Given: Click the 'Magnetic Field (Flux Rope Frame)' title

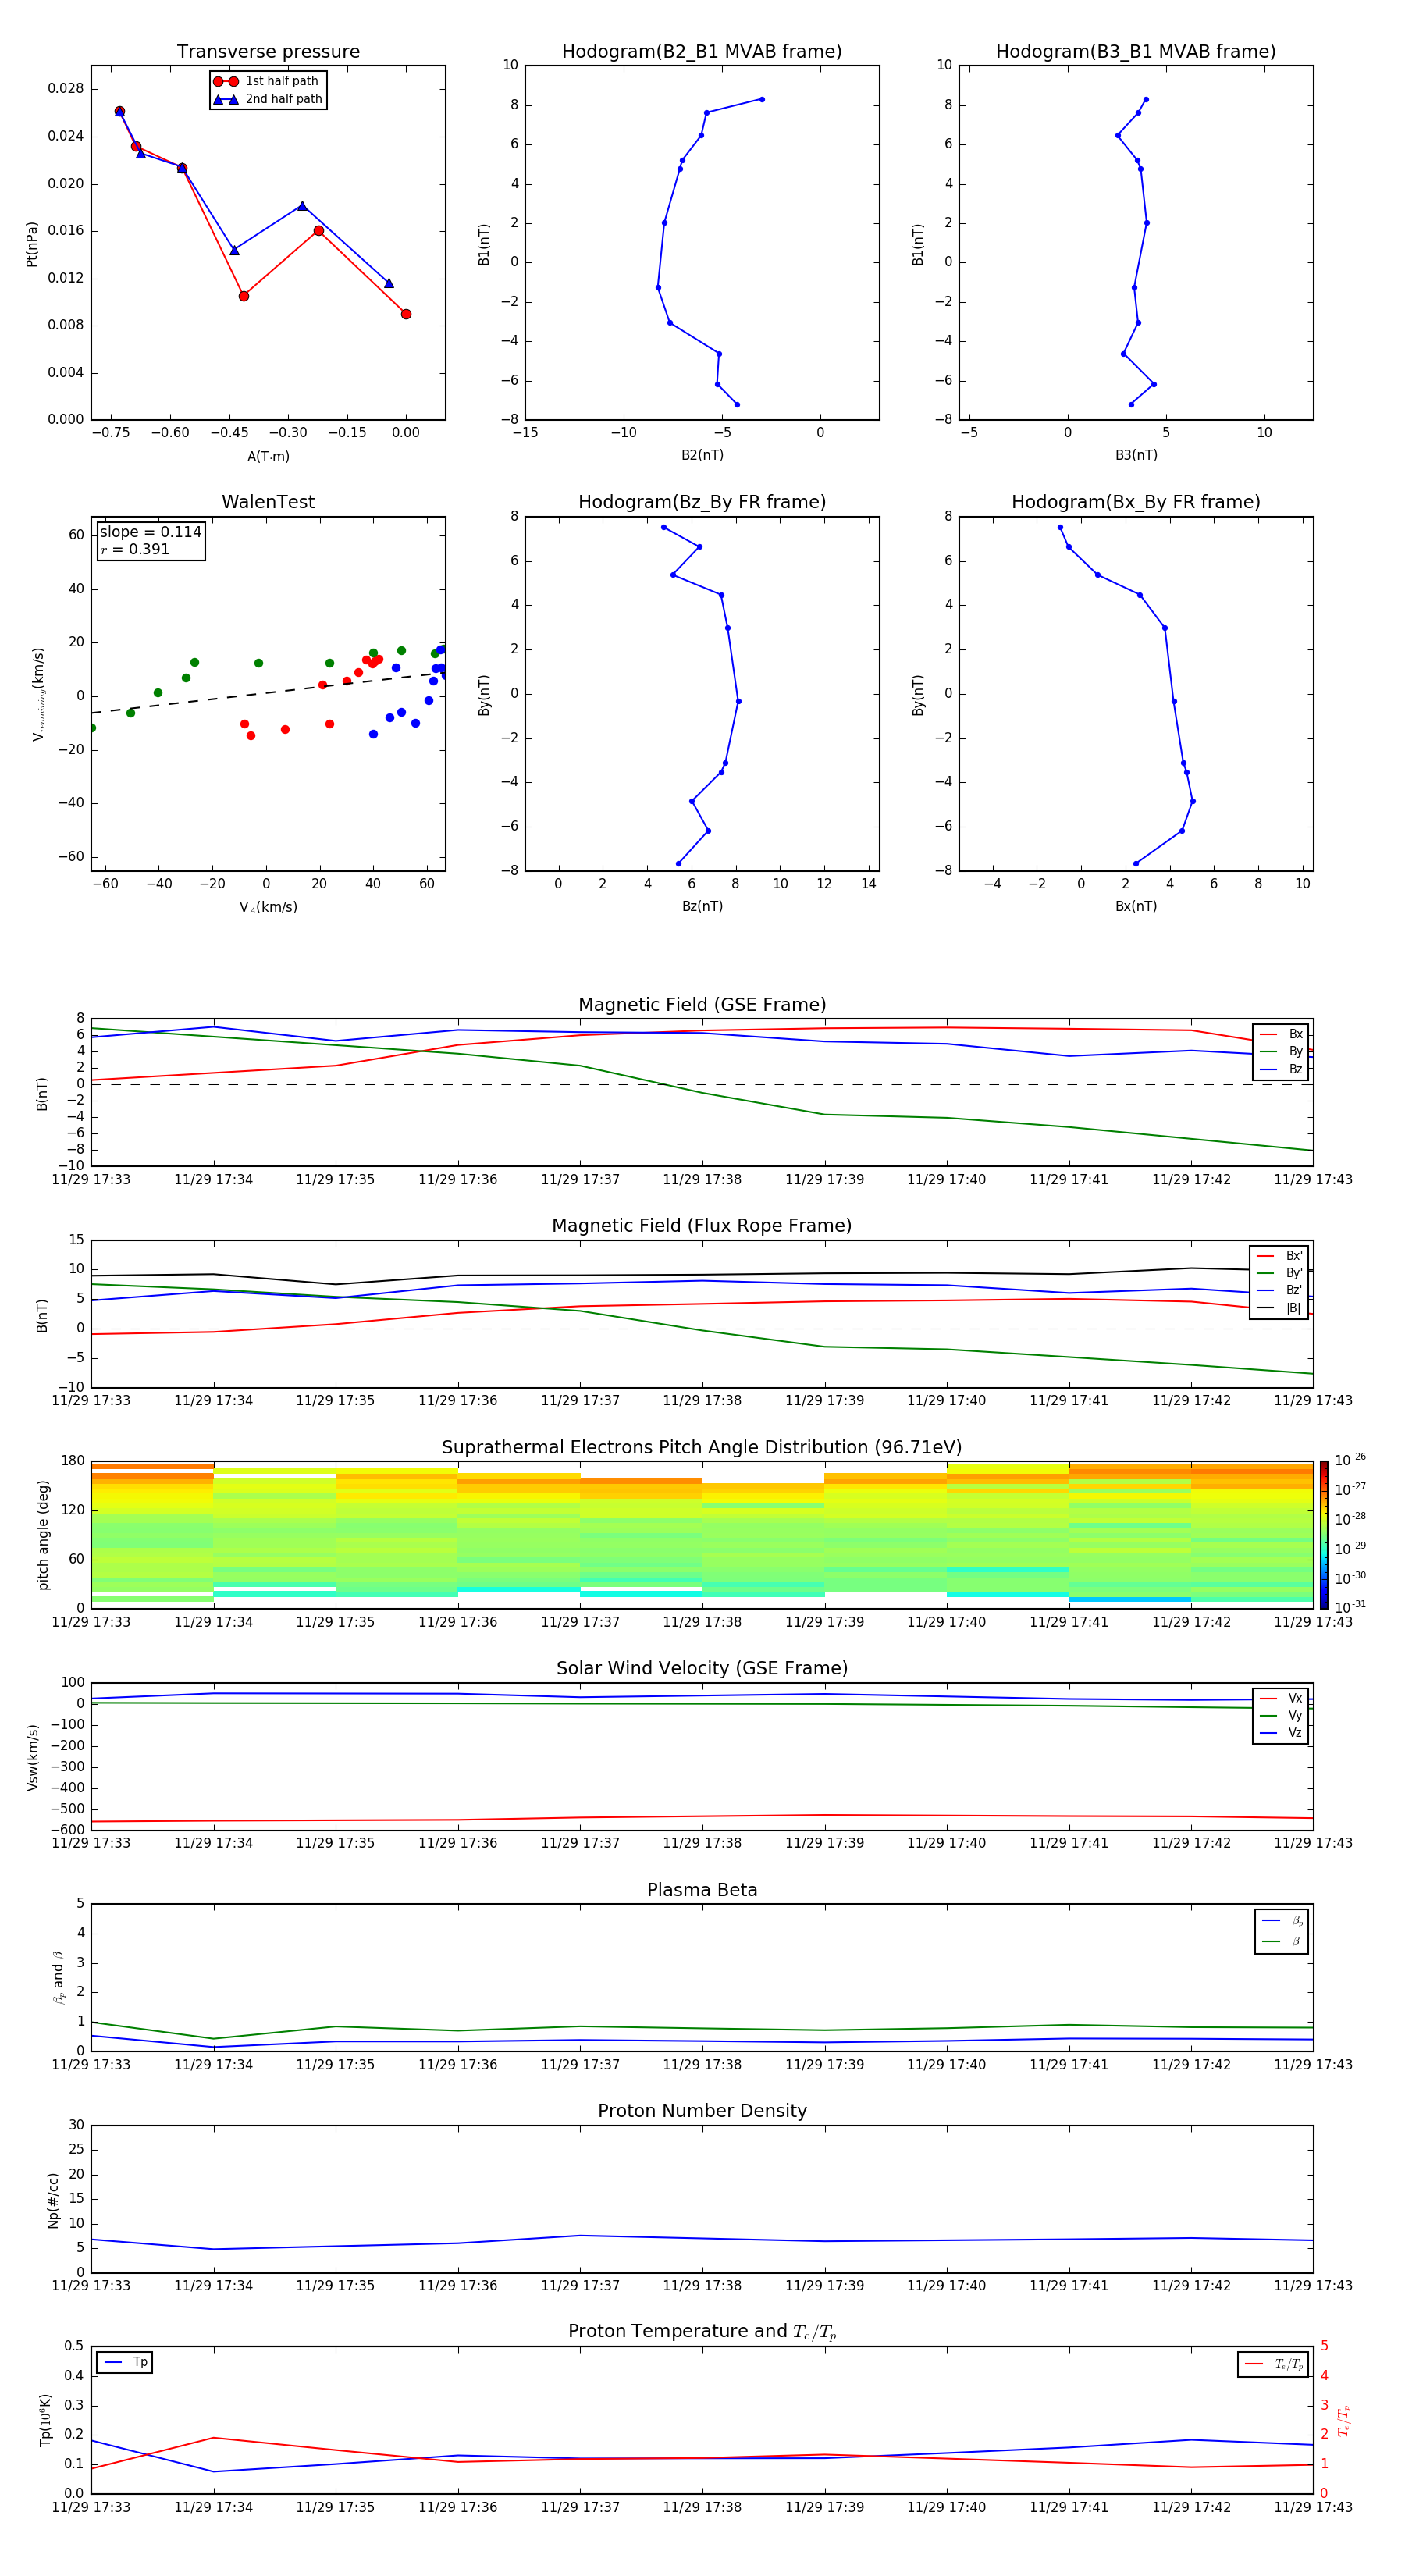Looking at the screenshot, I should 702,1225.
